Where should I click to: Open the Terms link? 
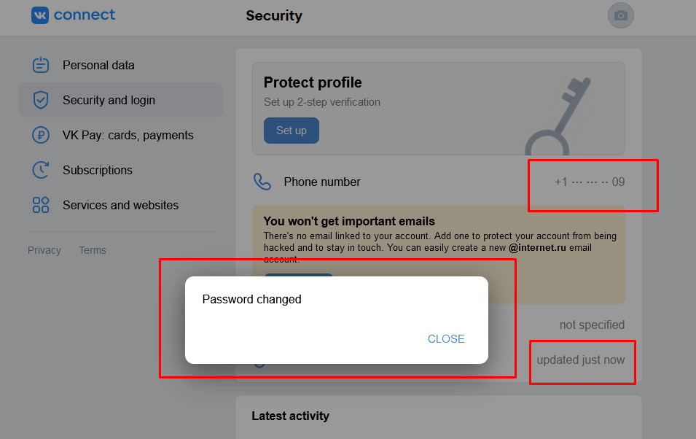point(93,250)
